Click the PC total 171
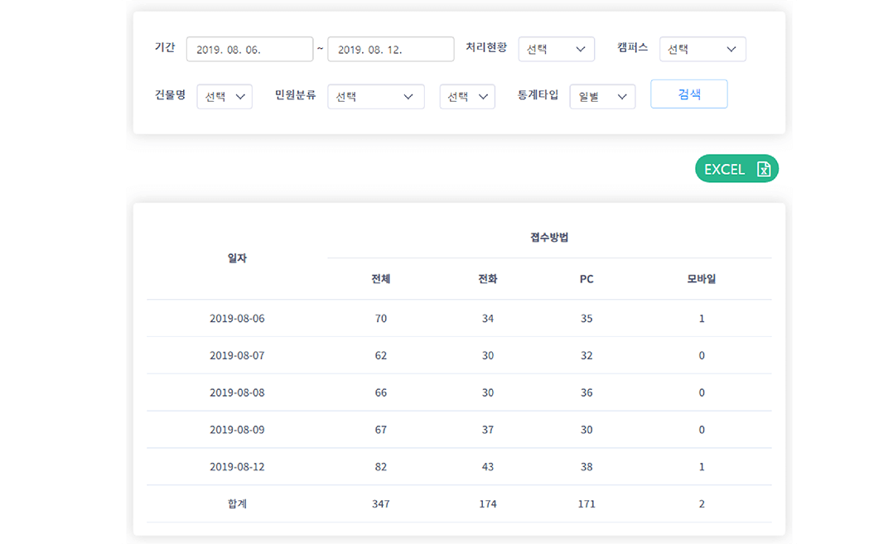 [x=586, y=503]
